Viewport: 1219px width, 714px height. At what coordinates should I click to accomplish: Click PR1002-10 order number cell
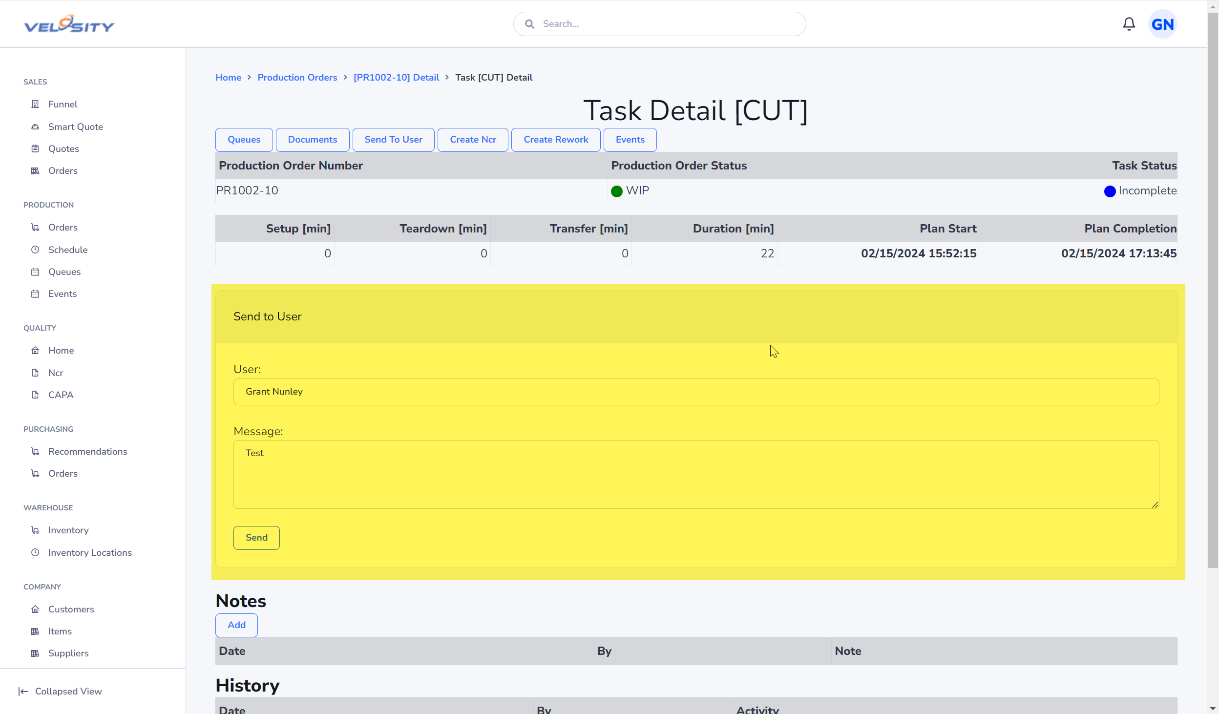[411, 191]
